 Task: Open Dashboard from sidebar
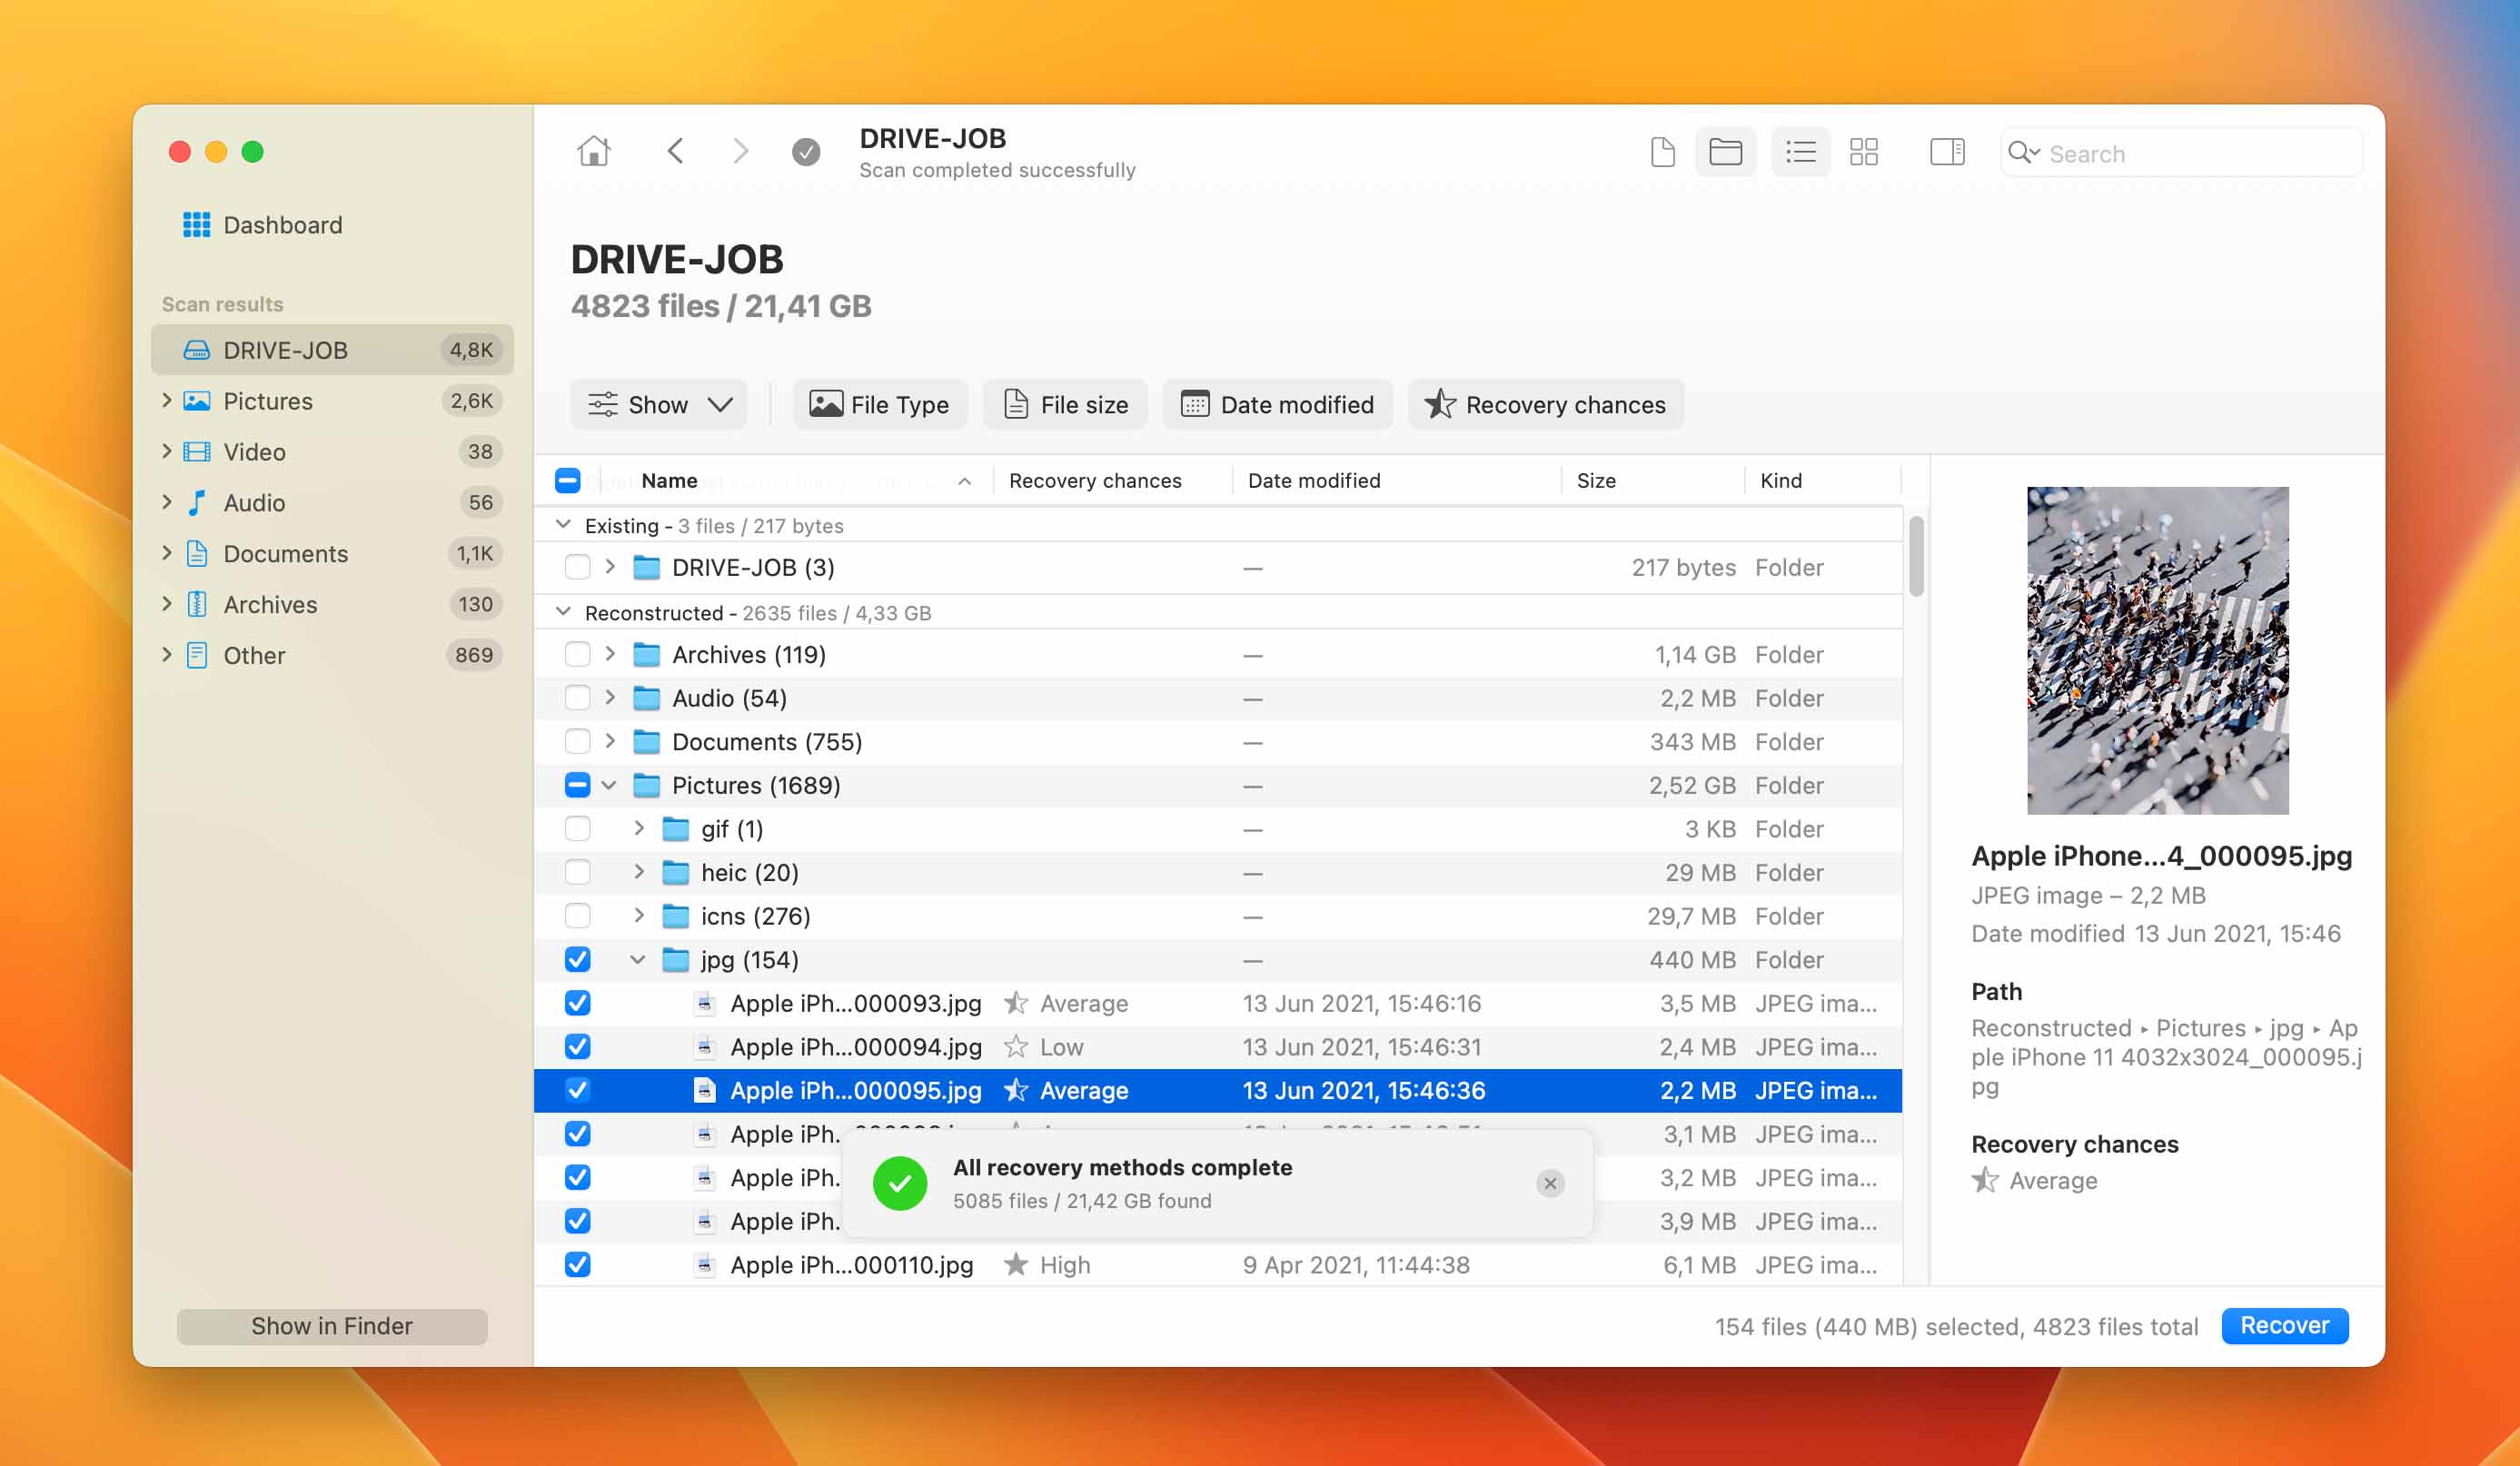click(x=262, y=225)
